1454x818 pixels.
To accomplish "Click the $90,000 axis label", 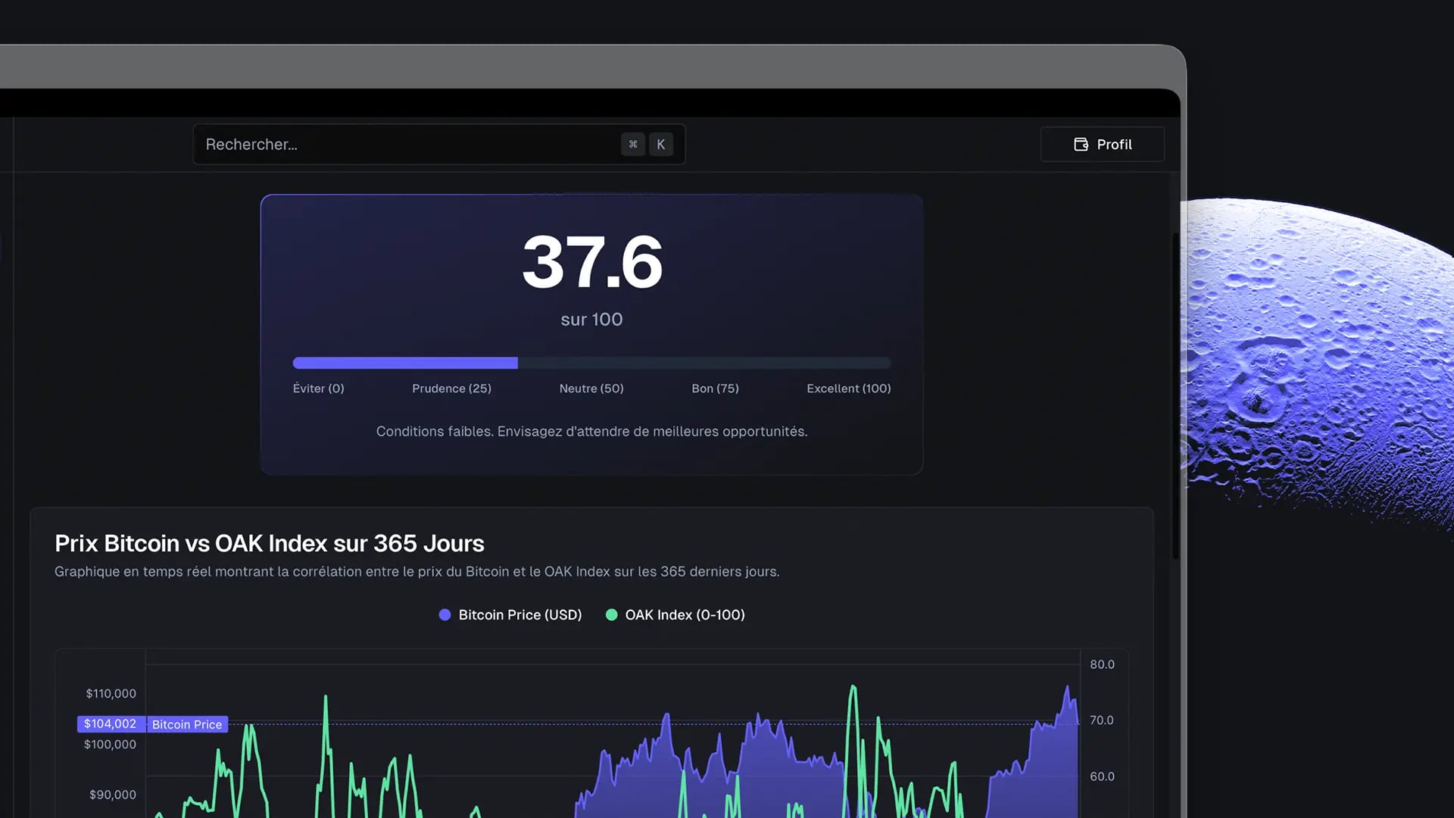I will (113, 795).
